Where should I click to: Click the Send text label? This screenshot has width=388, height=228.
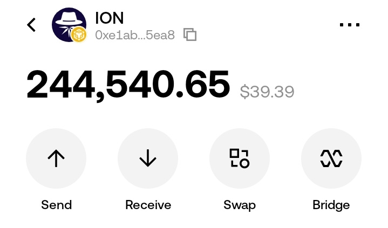point(56,205)
